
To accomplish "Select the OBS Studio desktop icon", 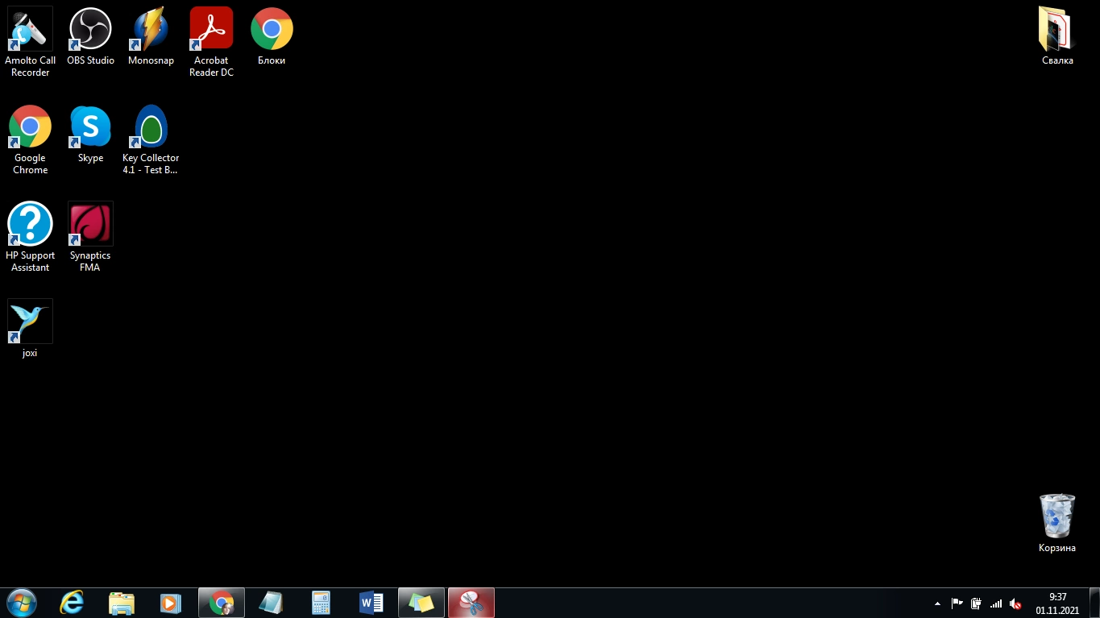I will click(x=90, y=36).
